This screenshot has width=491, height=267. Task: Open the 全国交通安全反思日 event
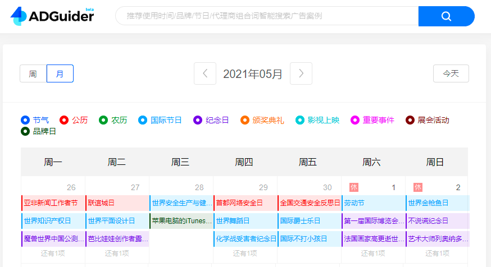tap(310, 203)
